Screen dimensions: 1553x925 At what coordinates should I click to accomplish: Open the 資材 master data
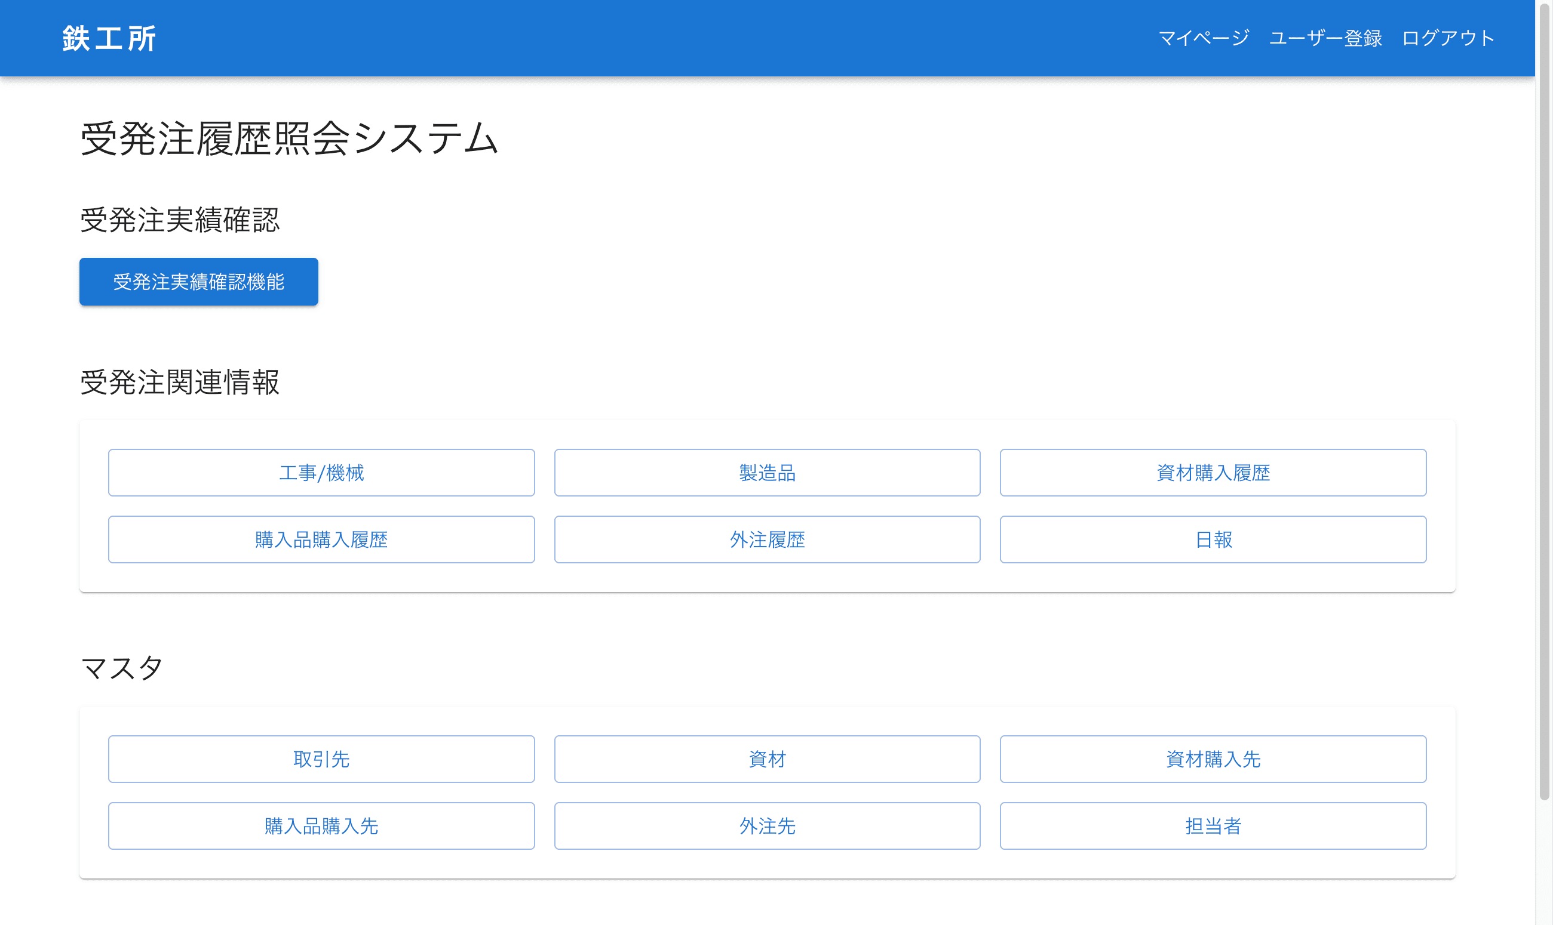[x=766, y=759]
